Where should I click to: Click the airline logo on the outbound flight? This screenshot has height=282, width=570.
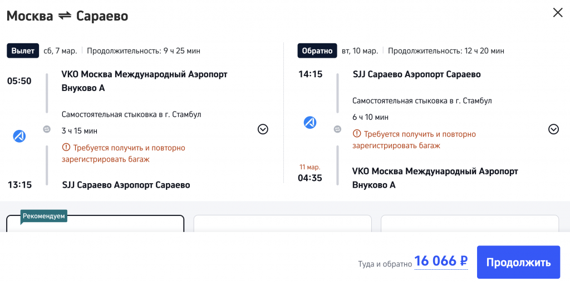tap(19, 135)
